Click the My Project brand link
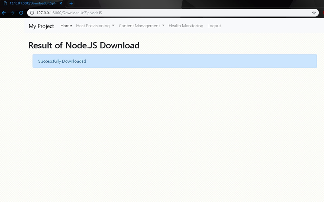Screen dimensions: 324x202 (41, 26)
